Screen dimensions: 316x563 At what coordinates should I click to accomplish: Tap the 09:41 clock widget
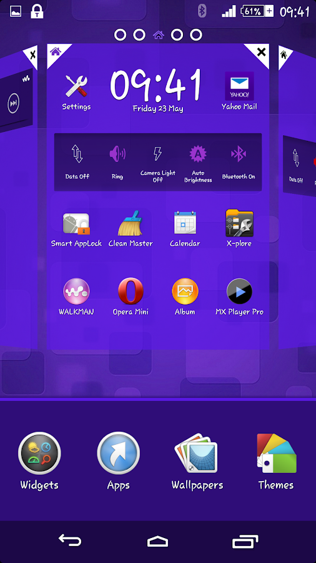(156, 89)
